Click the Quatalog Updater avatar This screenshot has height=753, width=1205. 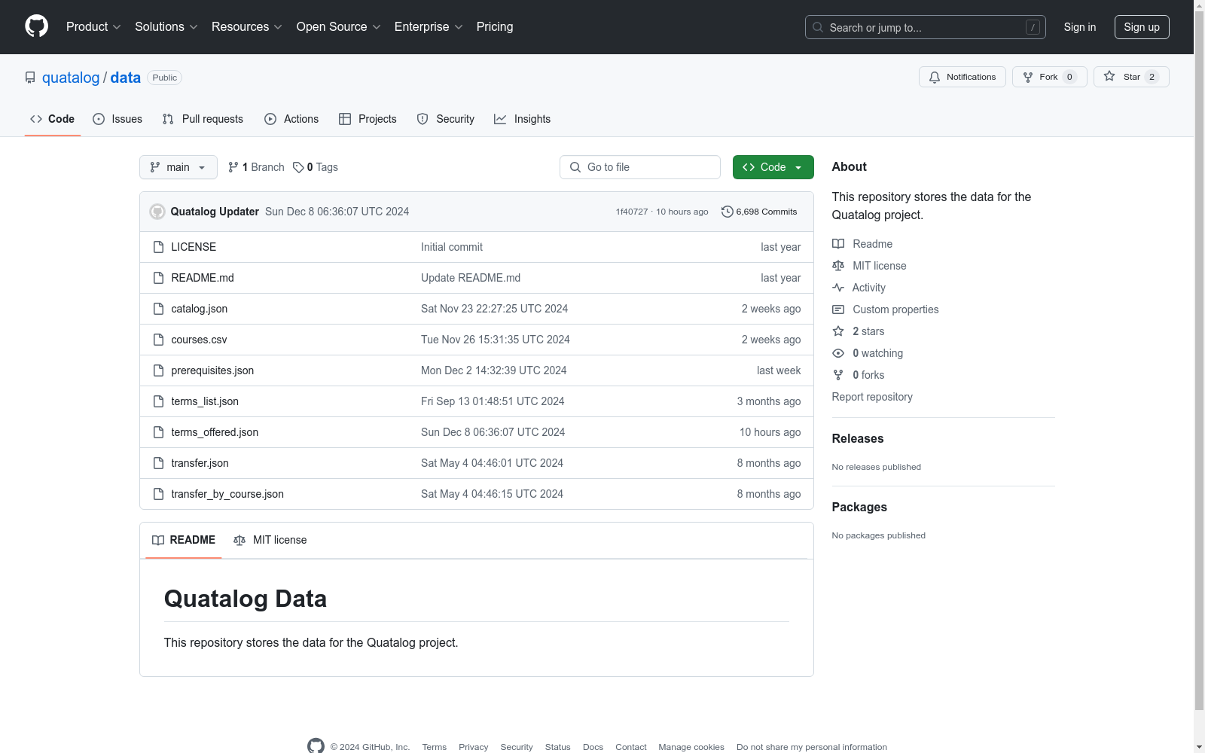[157, 212]
